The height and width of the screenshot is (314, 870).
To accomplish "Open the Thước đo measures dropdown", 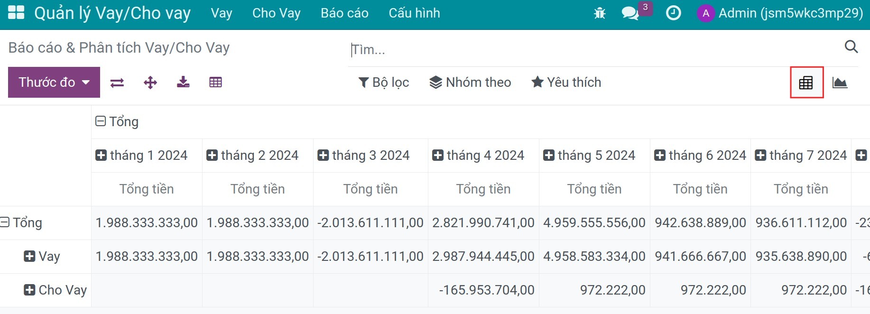I will (54, 82).
